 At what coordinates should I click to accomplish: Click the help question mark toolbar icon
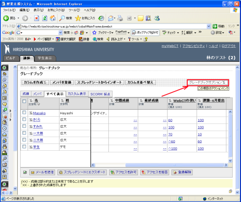(145, 39)
